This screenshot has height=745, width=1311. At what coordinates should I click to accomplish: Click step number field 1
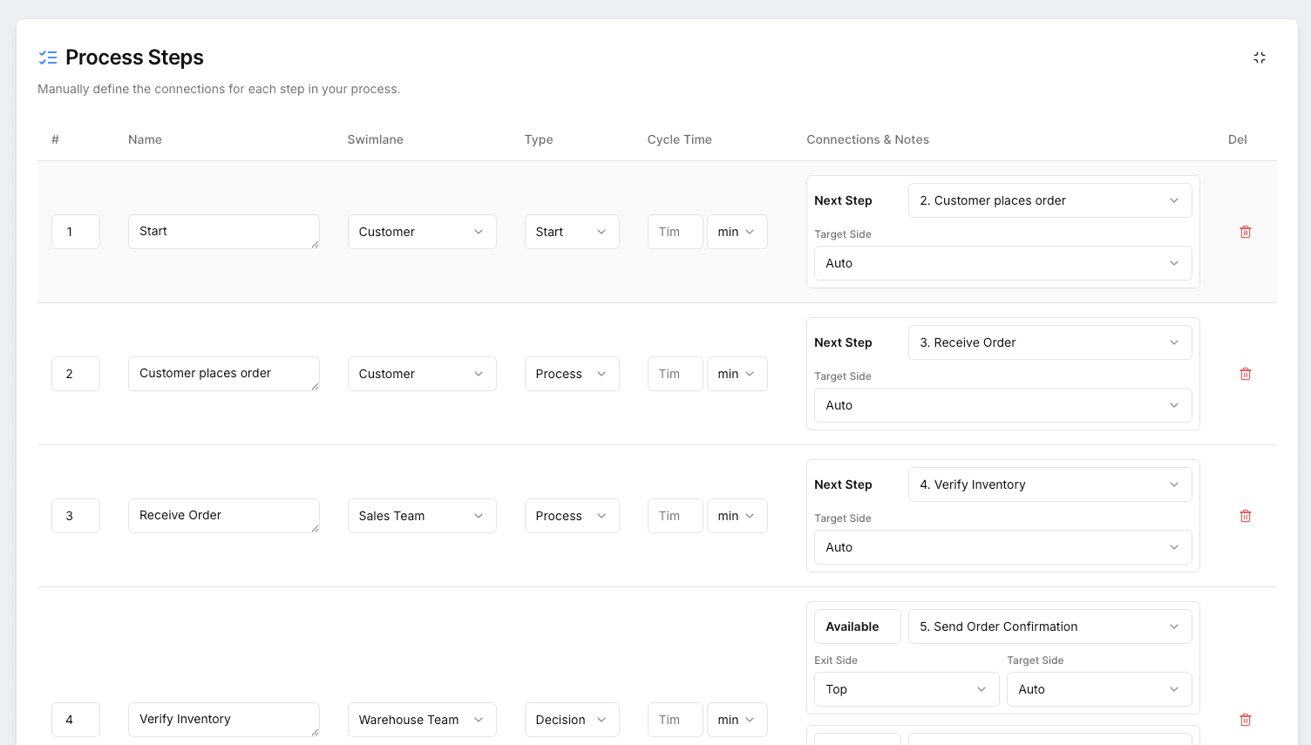click(x=76, y=232)
